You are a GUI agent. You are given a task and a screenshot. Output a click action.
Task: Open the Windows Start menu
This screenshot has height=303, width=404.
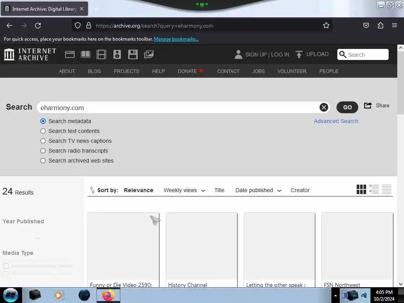click(x=10, y=295)
